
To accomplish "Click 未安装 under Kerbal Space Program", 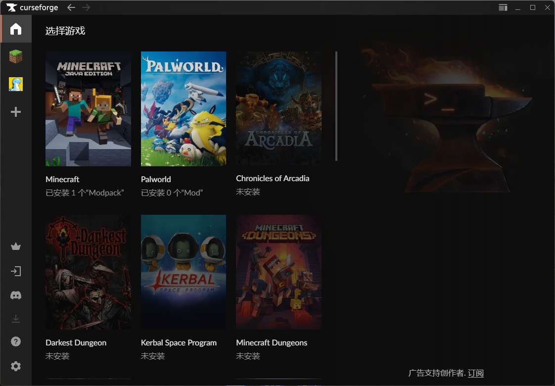I will tap(153, 356).
